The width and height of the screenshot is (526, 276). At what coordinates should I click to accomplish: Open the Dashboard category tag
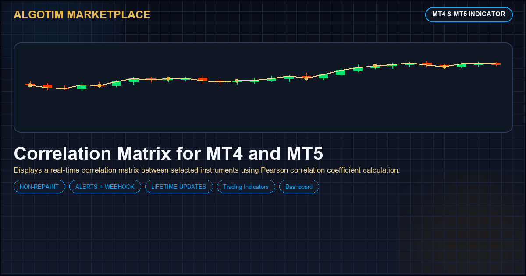tap(299, 187)
